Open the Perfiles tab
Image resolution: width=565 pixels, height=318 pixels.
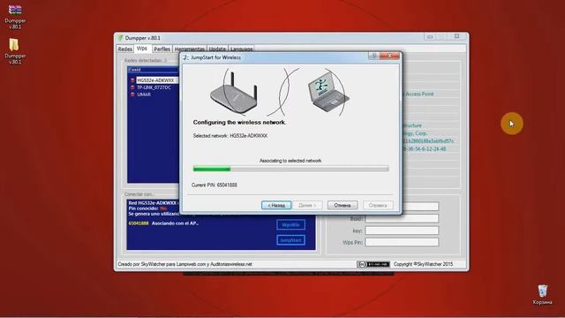(162, 49)
